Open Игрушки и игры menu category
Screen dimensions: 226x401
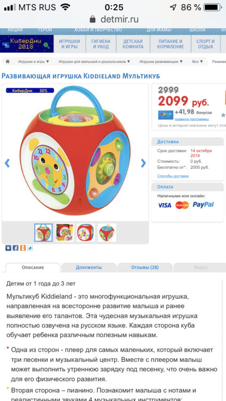click(70, 44)
